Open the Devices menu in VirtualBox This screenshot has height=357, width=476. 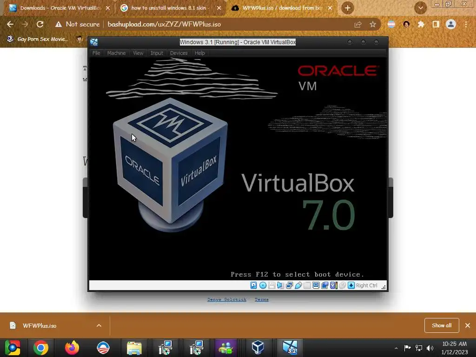(179, 53)
